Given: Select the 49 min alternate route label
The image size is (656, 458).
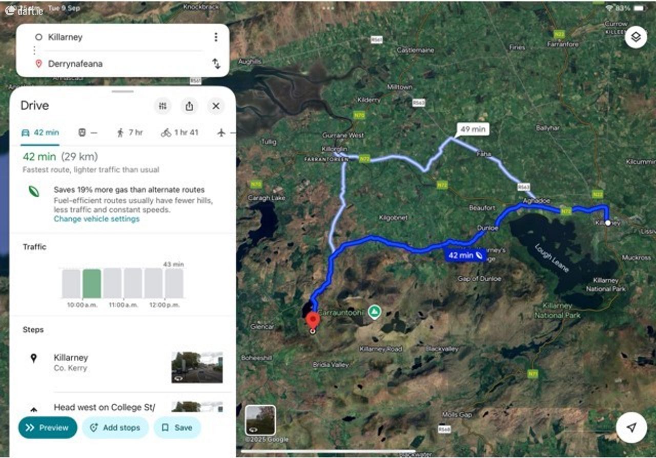Looking at the screenshot, I should (472, 129).
